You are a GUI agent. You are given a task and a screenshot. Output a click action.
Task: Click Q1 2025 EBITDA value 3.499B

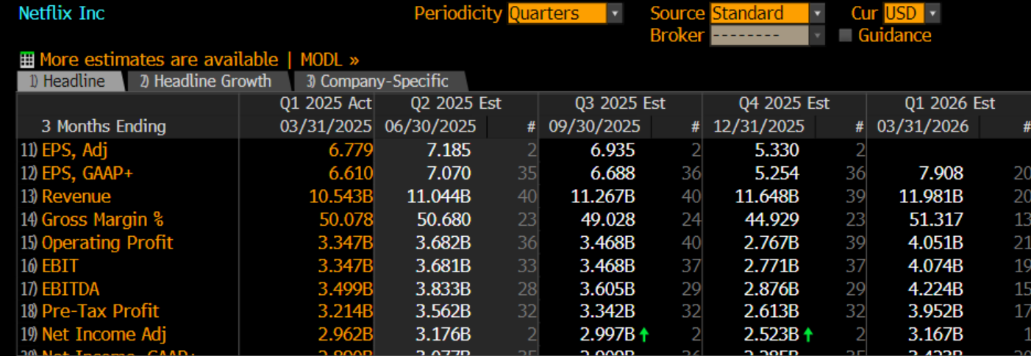(346, 288)
